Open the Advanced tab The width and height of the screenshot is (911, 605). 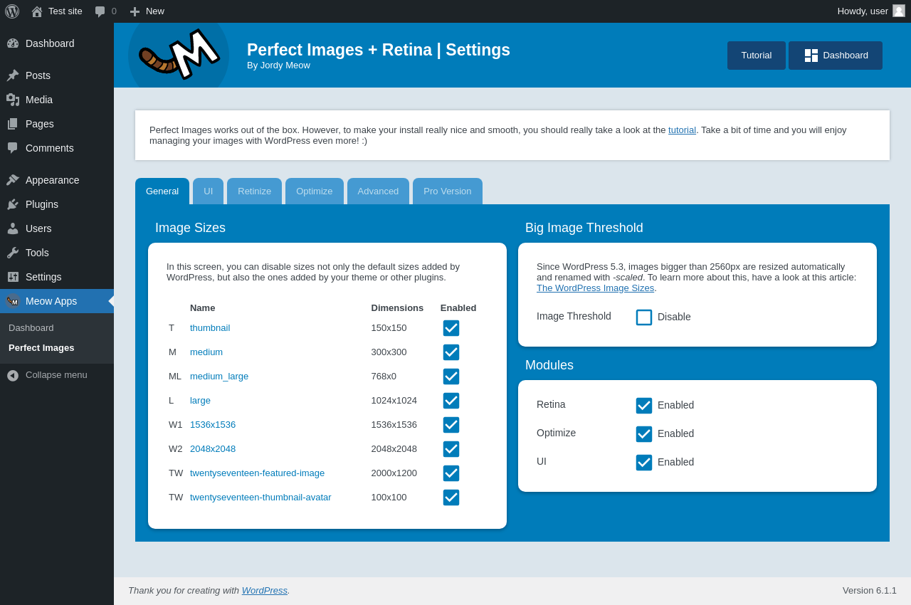click(x=378, y=191)
